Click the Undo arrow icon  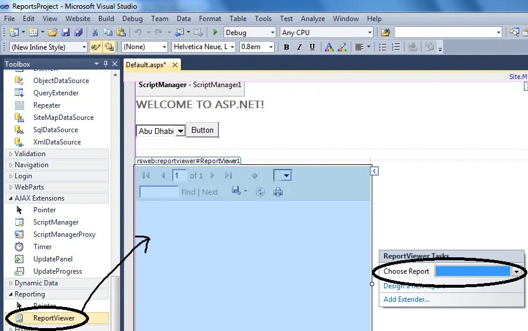(x=138, y=32)
